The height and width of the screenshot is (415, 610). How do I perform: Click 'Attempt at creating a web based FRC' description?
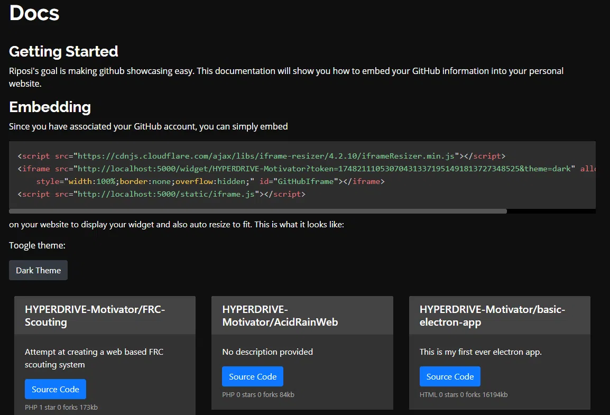click(x=94, y=358)
